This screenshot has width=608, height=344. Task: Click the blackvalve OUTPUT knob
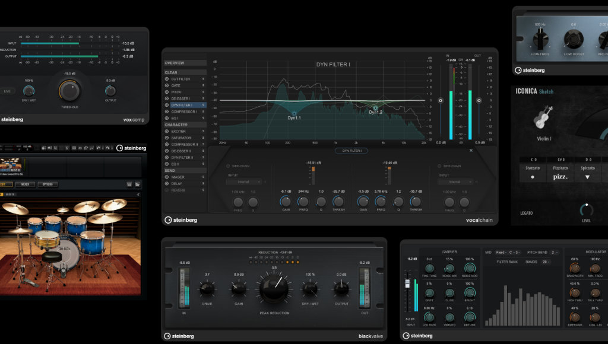[341, 289]
